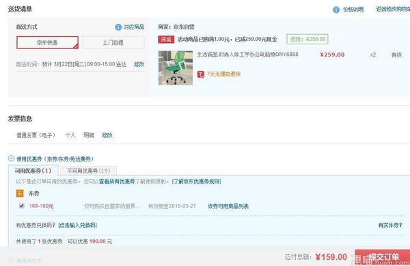Switch to 不可用优惠券 (19) tab
The width and height of the screenshot is (410, 266).
coord(88,171)
